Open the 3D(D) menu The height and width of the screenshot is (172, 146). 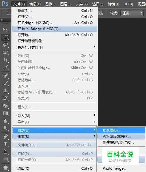pos(128,4)
